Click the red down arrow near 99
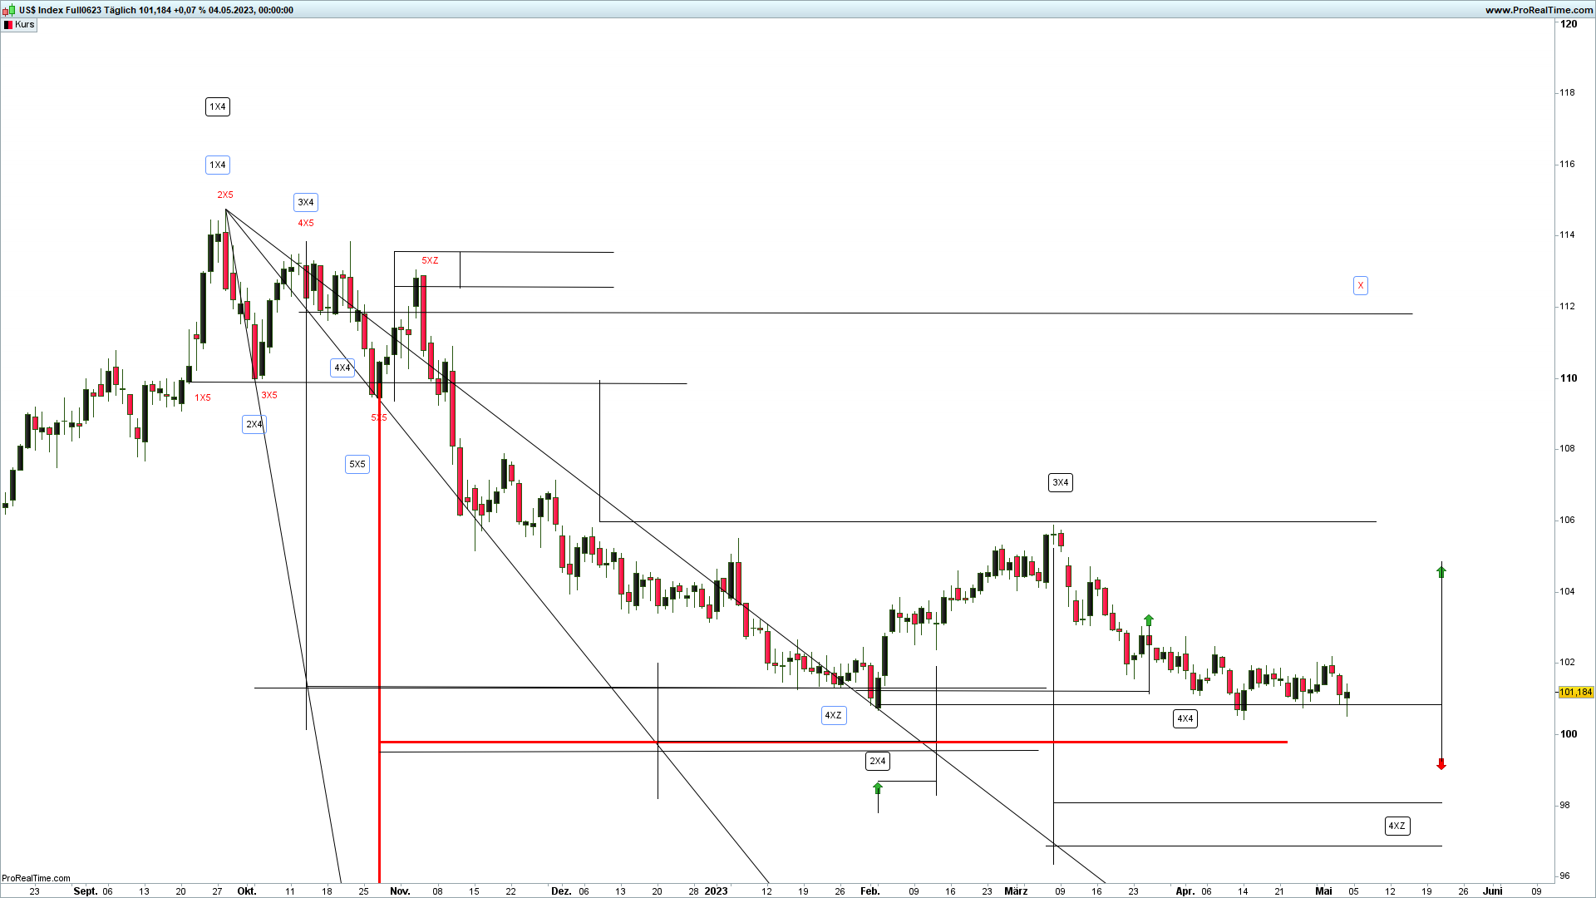 point(1441,763)
